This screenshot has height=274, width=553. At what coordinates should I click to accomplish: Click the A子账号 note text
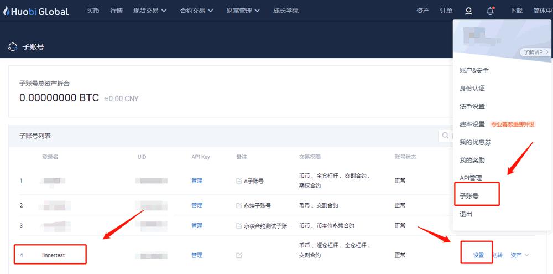[254, 181]
